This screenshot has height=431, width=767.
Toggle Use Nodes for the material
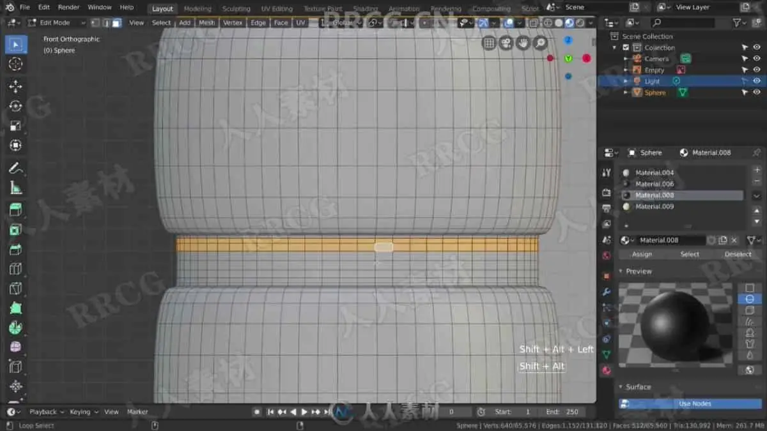click(x=690, y=404)
